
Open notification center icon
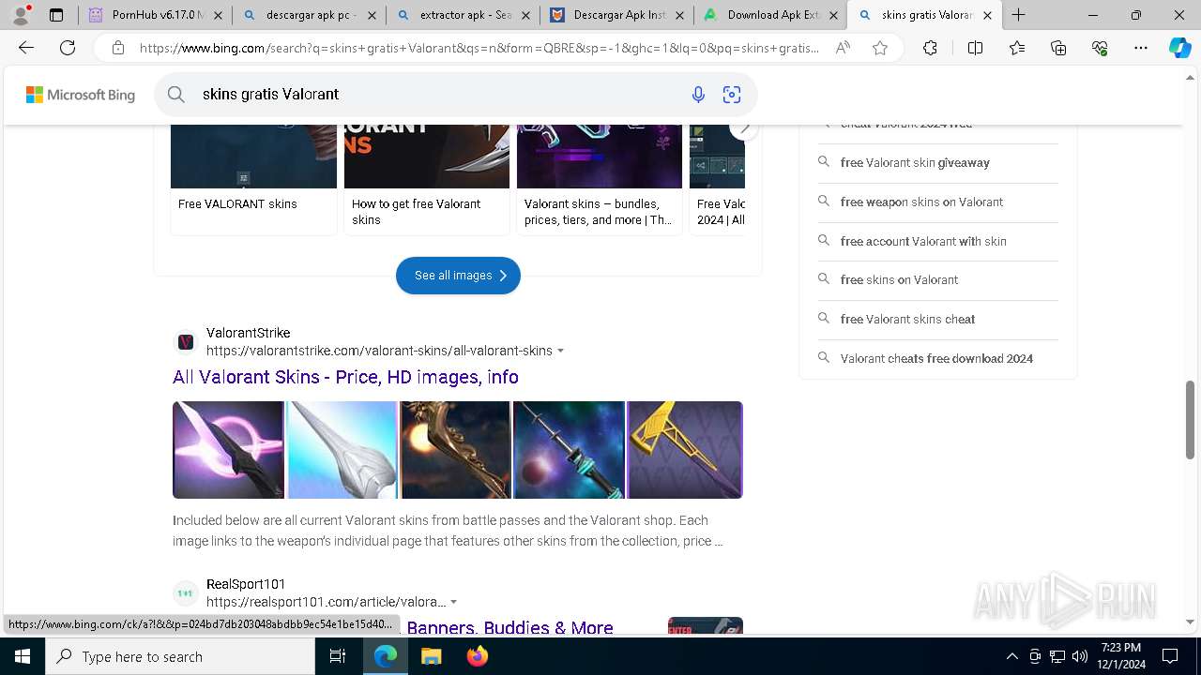point(1170,656)
